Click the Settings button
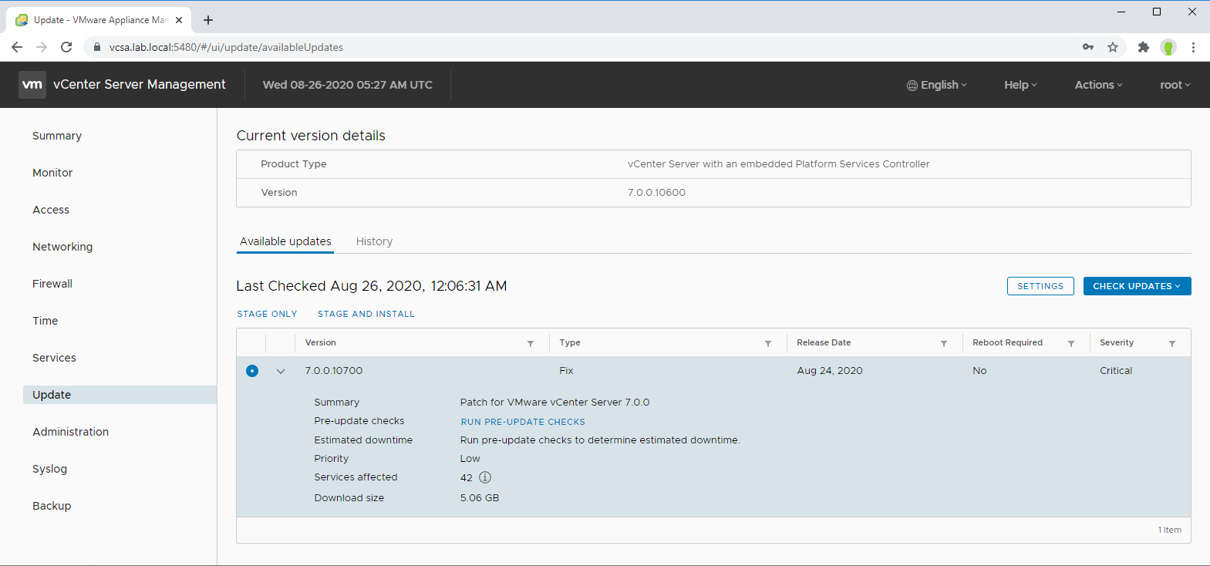The height and width of the screenshot is (566, 1210). point(1040,286)
